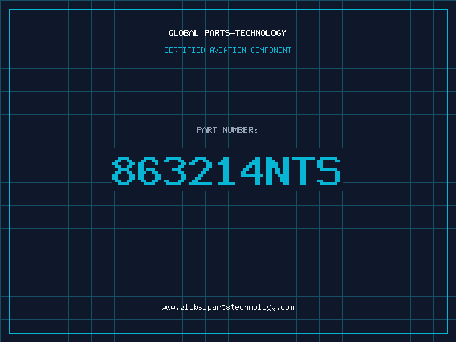The image size is (456, 342).
Task: Open the www.globalpartstechnology.com link
Action: [x=227, y=307]
